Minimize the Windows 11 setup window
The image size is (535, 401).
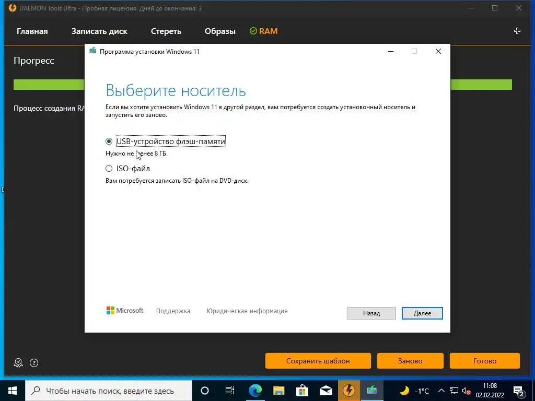[391, 51]
